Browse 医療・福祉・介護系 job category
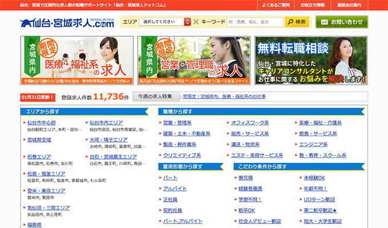 (x=320, y=123)
